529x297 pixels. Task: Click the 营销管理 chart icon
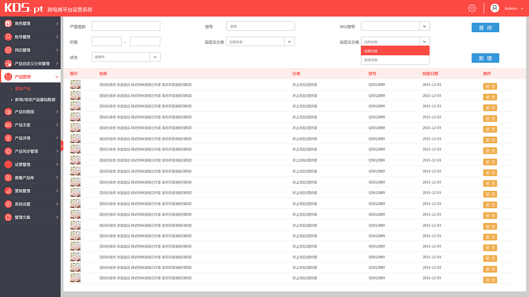pos(8,191)
